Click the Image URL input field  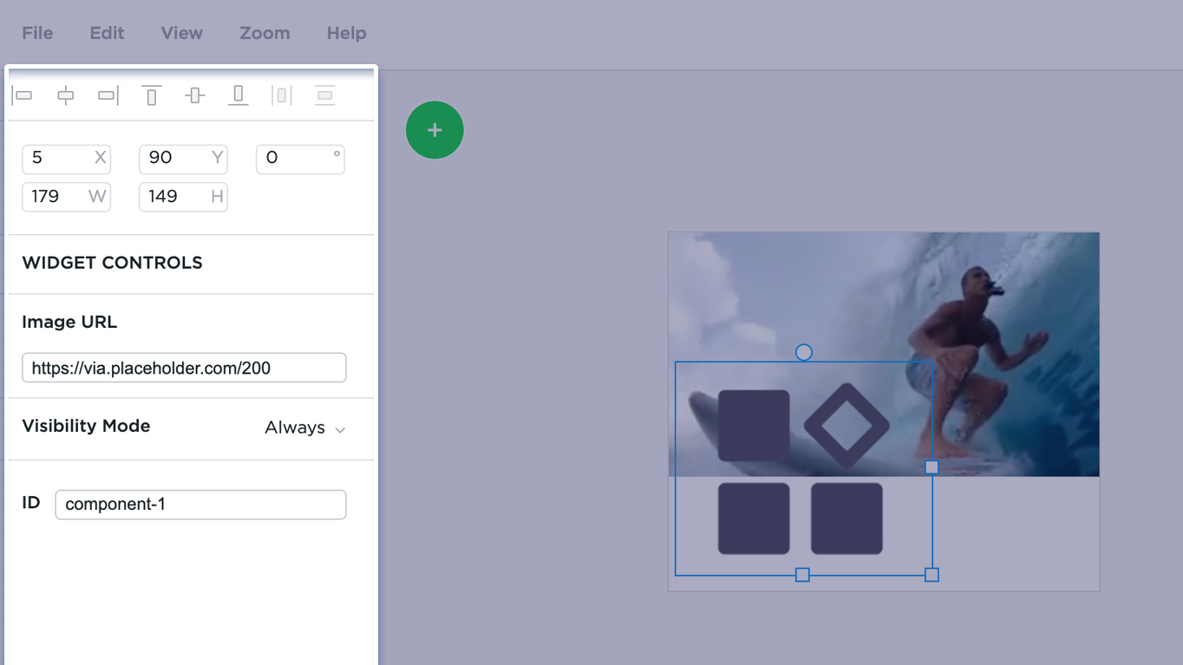pos(184,368)
